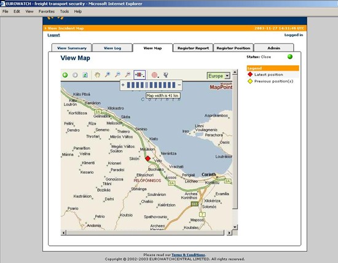The height and width of the screenshot is (263, 338).
Task: Click the 'Xilokastro' label on the map
Action: point(116,108)
